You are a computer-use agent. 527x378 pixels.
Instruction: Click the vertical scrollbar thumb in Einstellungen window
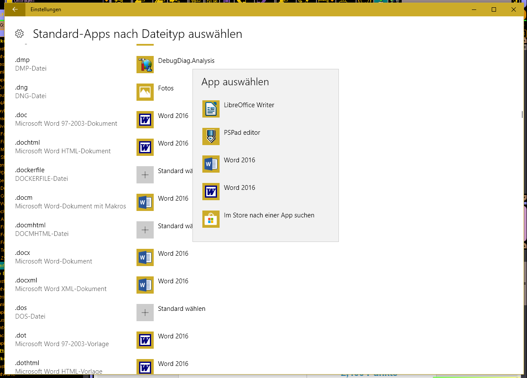click(x=522, y=115)
